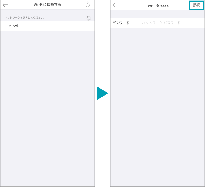Click the Wi-Fiに接続する title text
Image resolution: width=205 pixels, height=187 pixels.
(x=47, y=5)
